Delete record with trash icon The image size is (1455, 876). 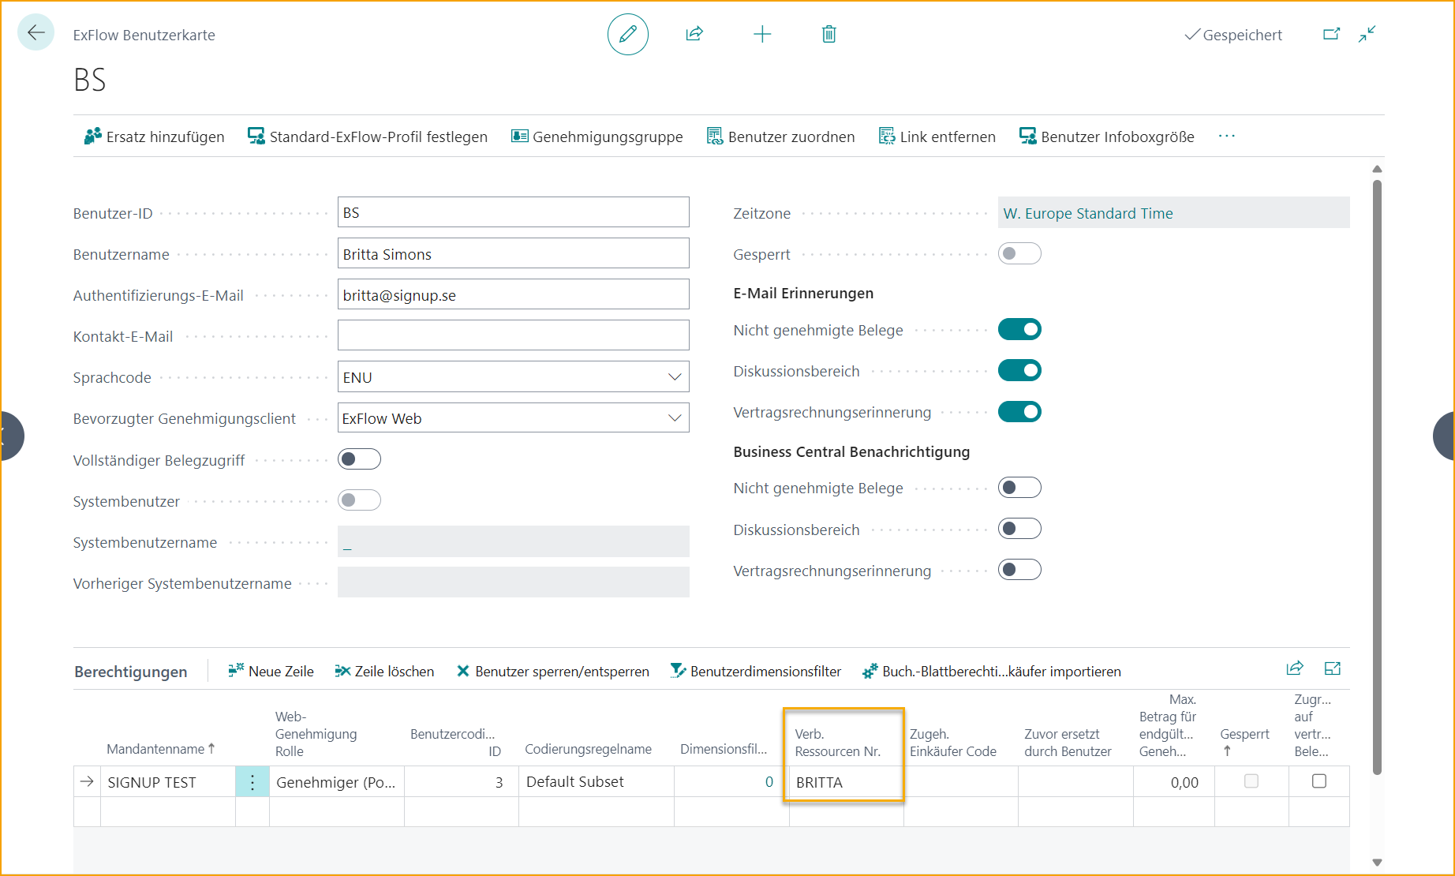[828, 34]
